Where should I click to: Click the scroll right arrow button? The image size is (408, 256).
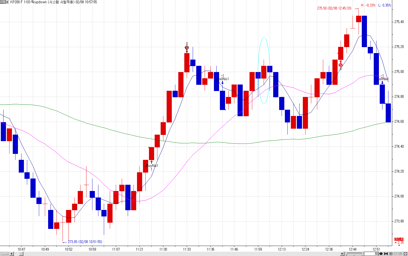pos(342,254)
